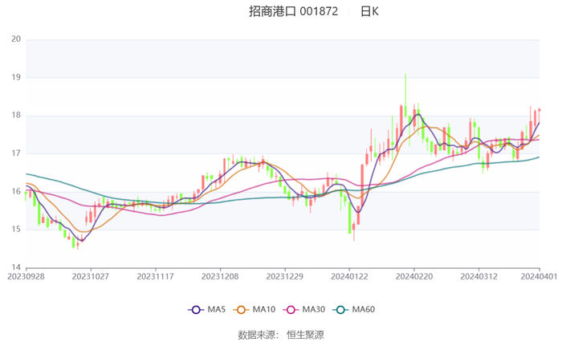
Task: Select the 20240401 end date label
Action: (540, 277)
